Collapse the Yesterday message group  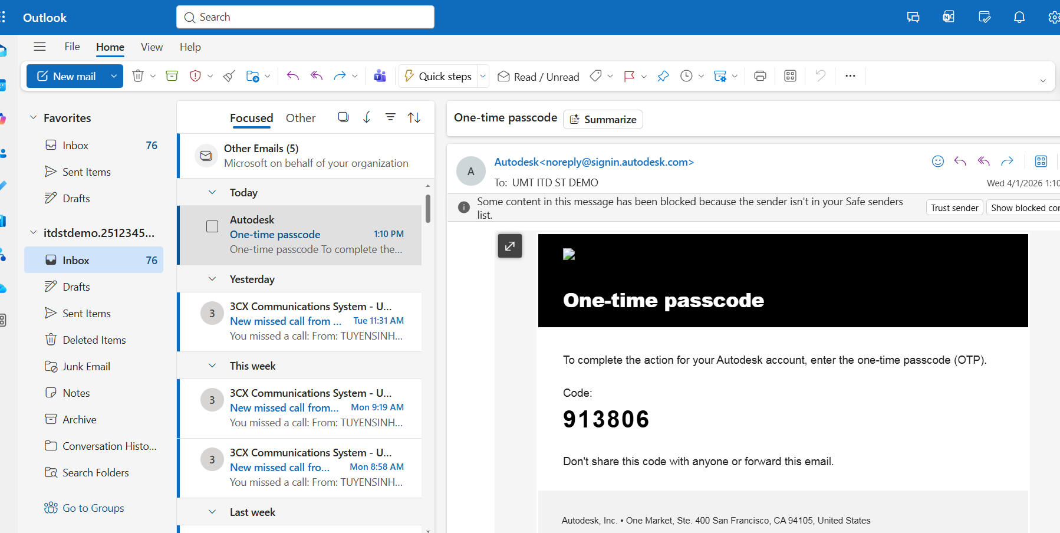point(212,279)
